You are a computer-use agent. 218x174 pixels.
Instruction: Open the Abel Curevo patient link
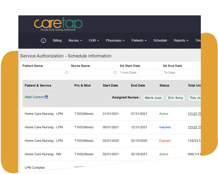(34, 97)
